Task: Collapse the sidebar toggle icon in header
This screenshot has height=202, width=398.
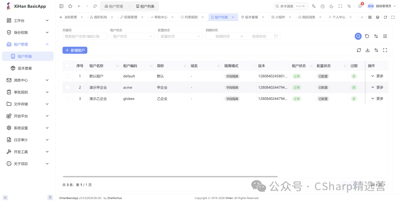Action: coord(62,6)
